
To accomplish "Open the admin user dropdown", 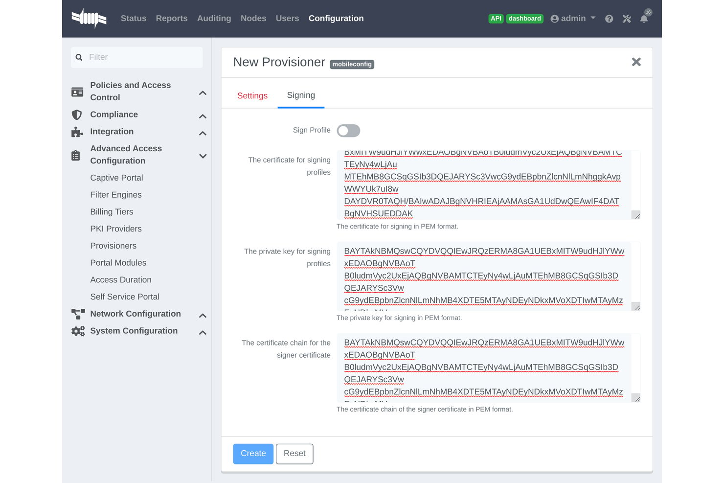I will (x=573, y=19).
